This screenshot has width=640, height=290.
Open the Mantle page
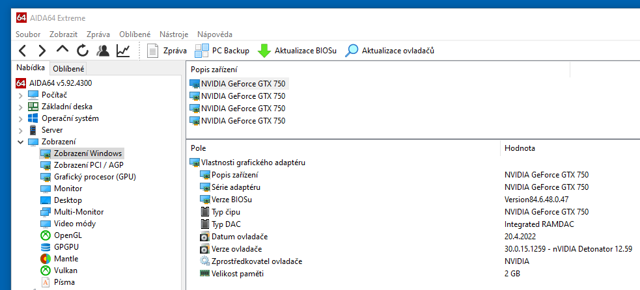(59, 259)
